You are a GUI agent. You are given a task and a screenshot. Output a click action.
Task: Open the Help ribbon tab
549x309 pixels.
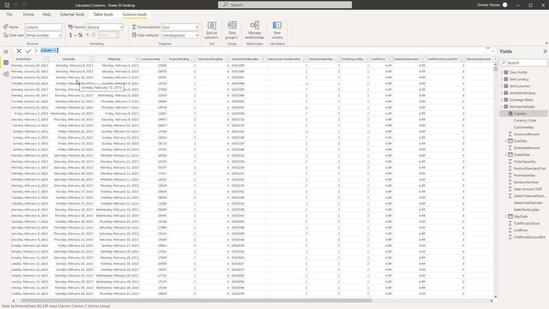[47, 14]
